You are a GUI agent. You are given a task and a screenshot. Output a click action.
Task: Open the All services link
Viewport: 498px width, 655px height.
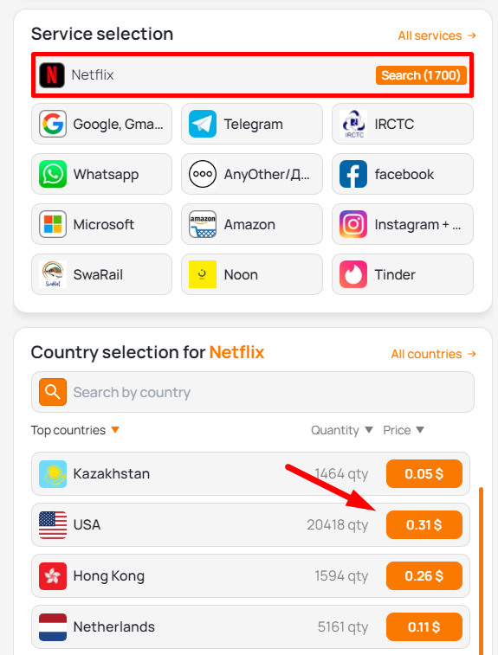tap(437, 35)
